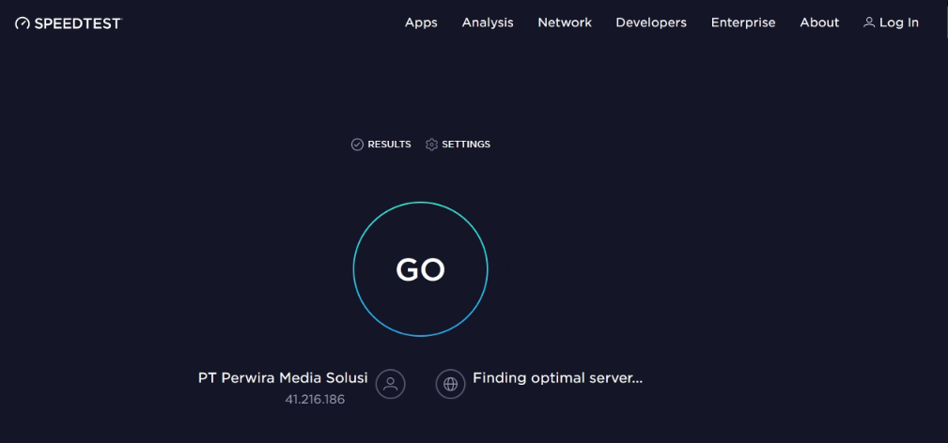The width and height of the screenshot is (948, 443).
Task: Open the About menu item
Action: [819, 23]
